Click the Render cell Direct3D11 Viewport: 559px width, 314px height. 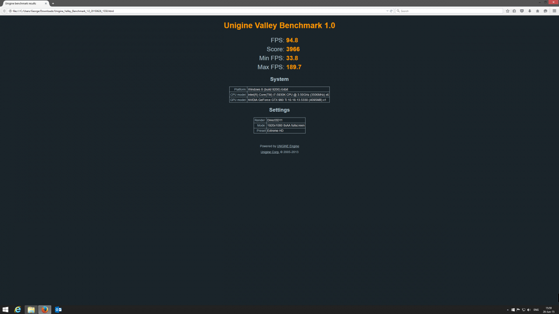pos(286,120)
